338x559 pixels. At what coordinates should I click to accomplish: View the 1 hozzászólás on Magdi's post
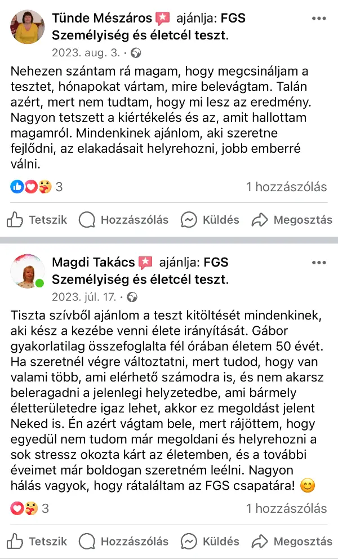(286, 509)
